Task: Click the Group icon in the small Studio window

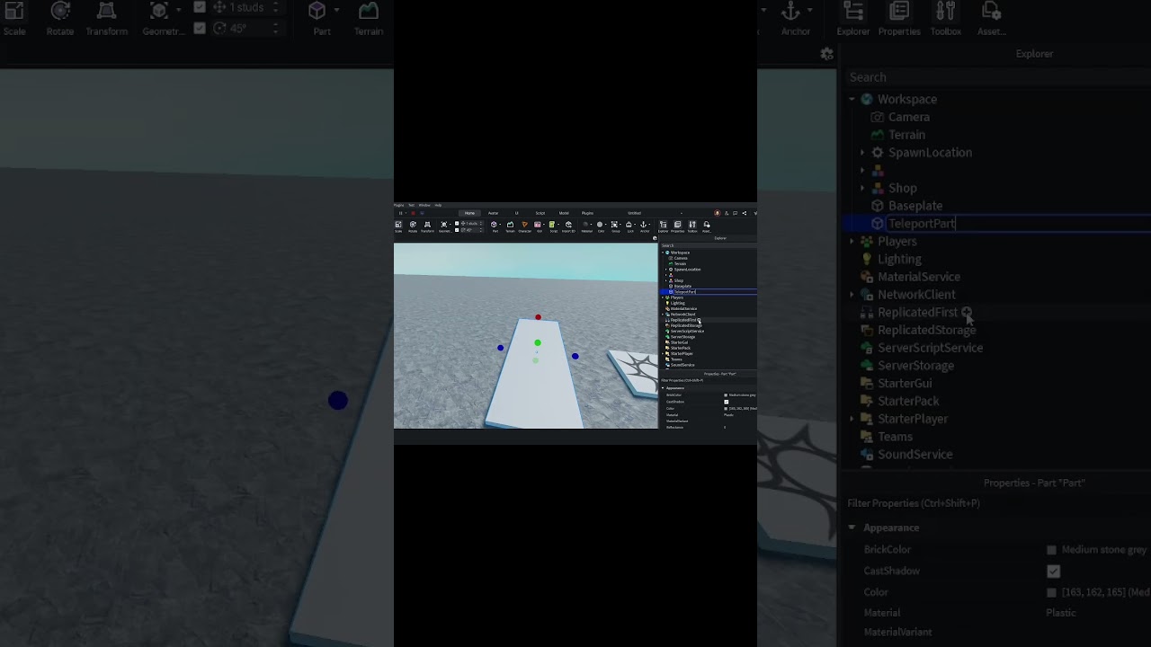Action: (x=614, y=226)
